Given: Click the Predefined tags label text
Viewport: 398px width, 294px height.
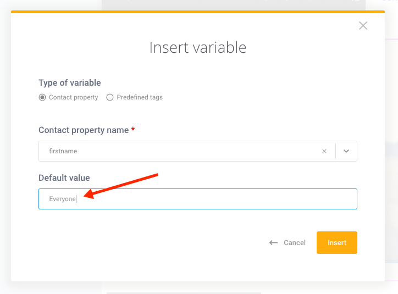Looking at the screenshot, I should coord(140,97).
